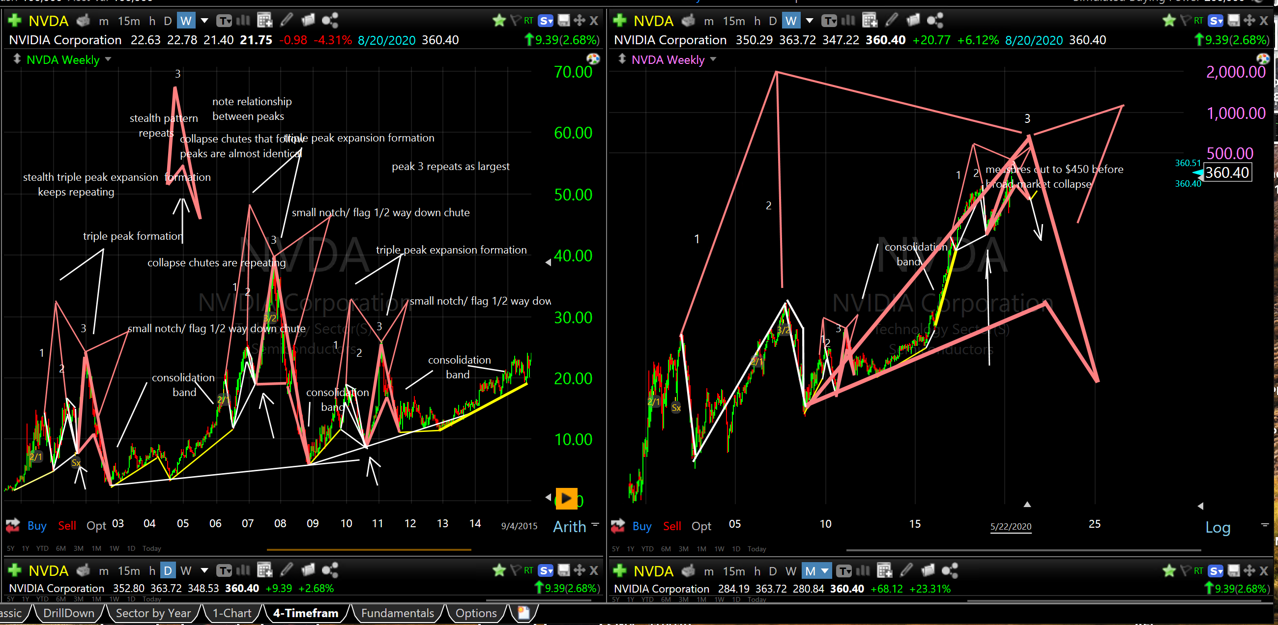The image size is (1278, 625).
Task: Open the color palette icon in top-left chart
Action: tap(593, 59)
